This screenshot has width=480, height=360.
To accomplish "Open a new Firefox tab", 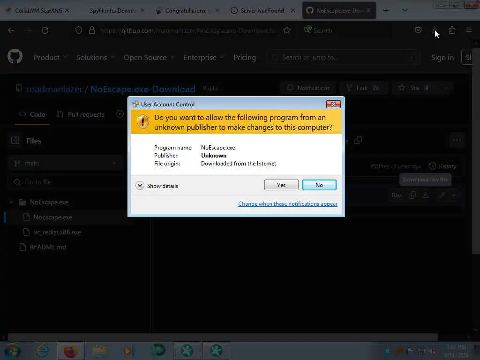I will coord(386,10).
